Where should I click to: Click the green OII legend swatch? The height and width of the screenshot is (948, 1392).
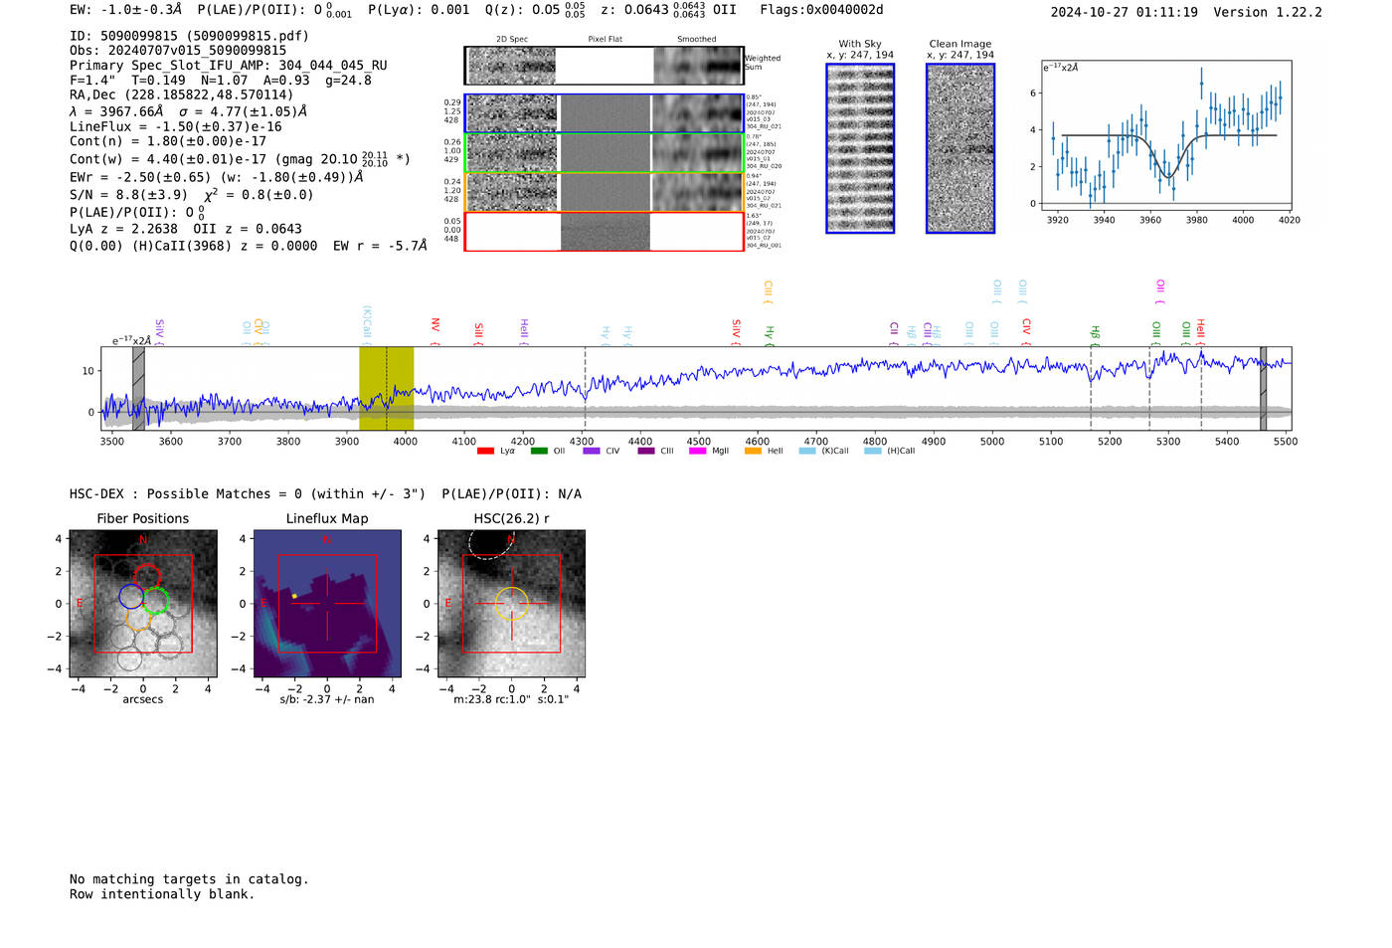coord(539,451)
